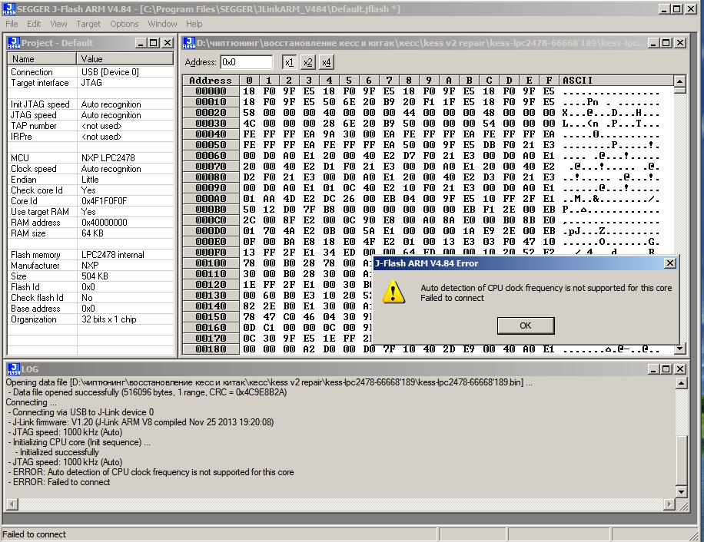Viewport: 704px width, 542px height.
Task: Close the J-Flash error dialog
Action: (670, 263)
